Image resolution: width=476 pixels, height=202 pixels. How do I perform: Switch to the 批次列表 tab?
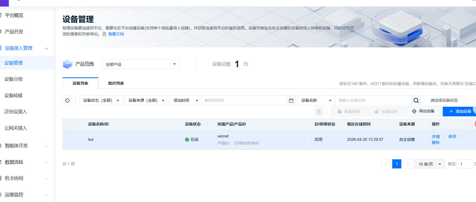116,83
